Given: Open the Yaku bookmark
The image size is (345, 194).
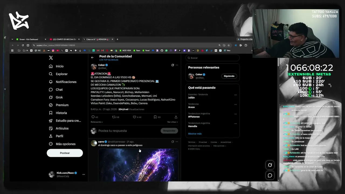Looking at the screenshot, I should point(227,50).
